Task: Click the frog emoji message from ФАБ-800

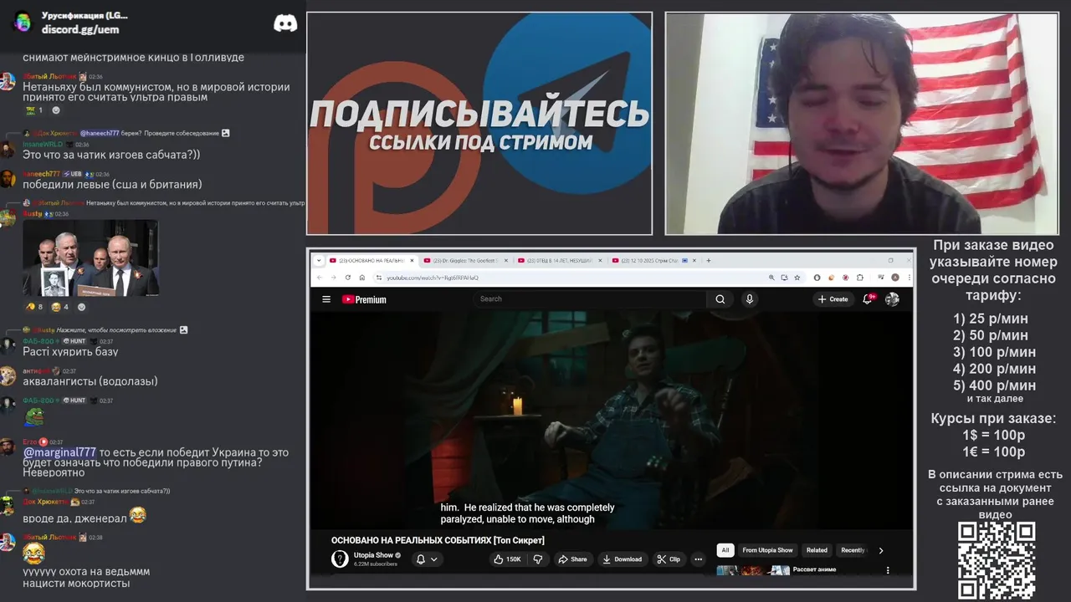Action: 33,416
